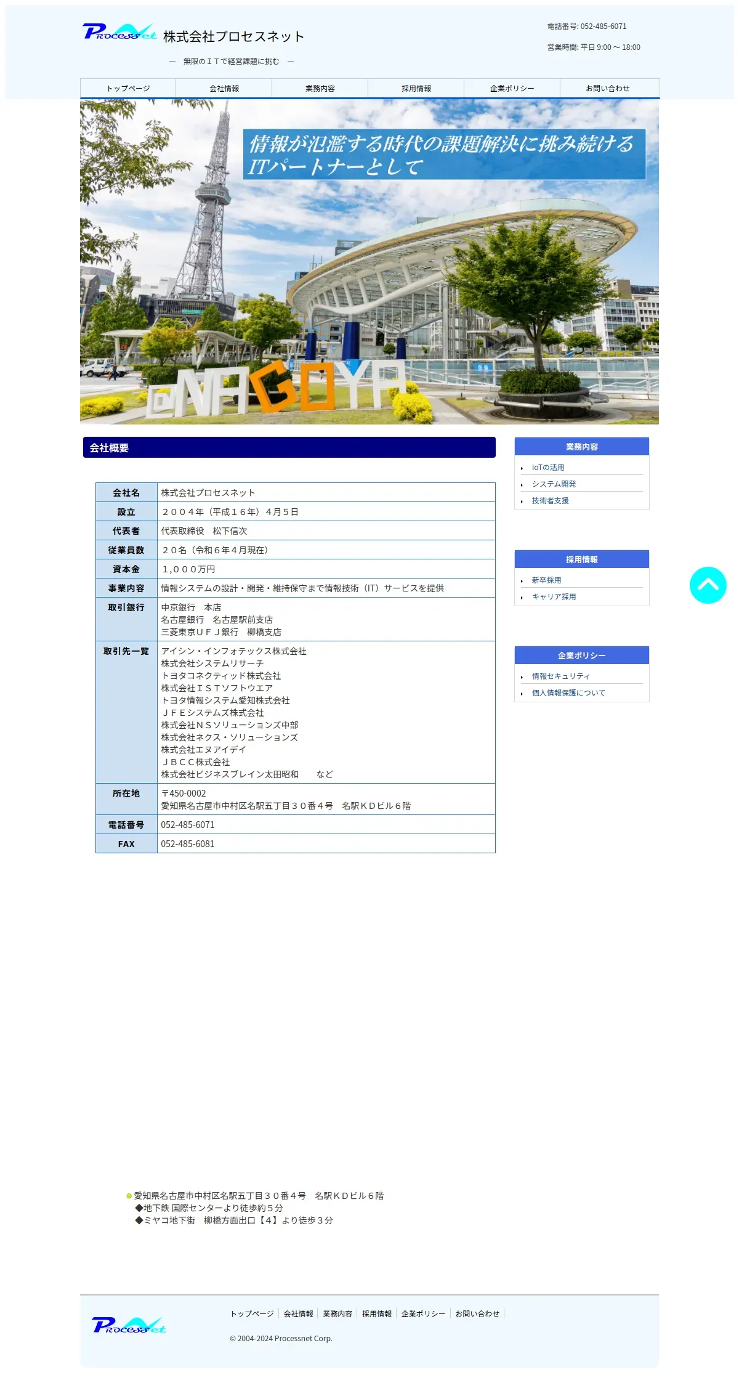739x1380 pixels.
Task: Click footer link 採用情報
Action: [377, 1313]
